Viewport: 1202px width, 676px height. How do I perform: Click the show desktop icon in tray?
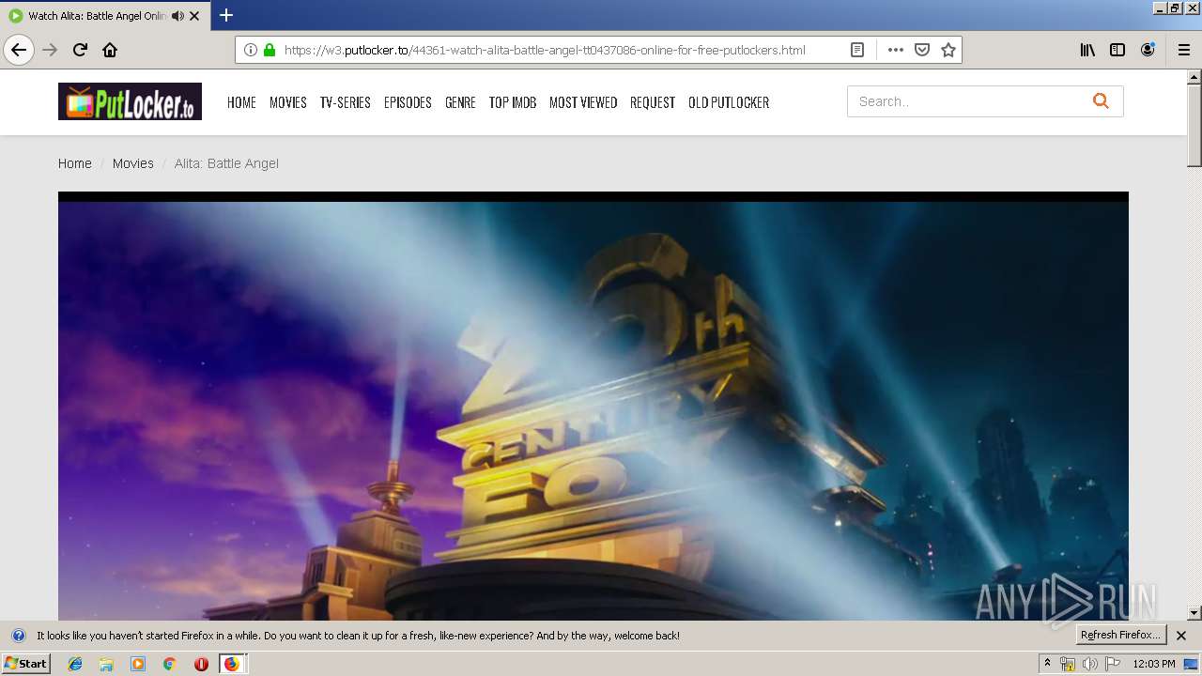tap(1191, 664)
